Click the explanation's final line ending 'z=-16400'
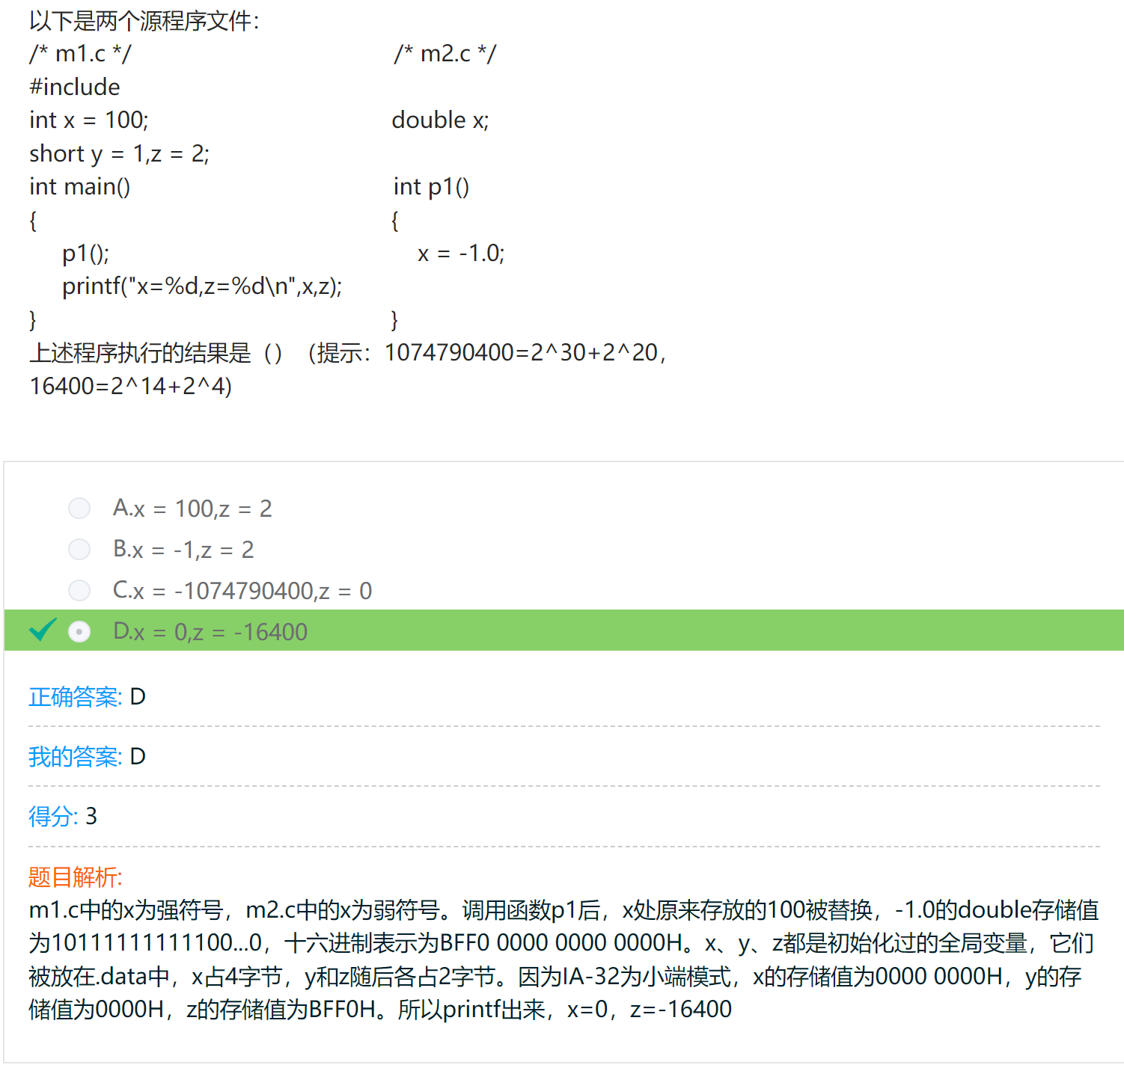This screenshot has height=1065, width=1124. [380, 1010]
